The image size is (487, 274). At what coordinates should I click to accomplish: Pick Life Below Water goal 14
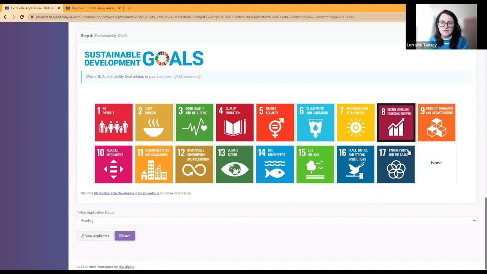[275, 164]
